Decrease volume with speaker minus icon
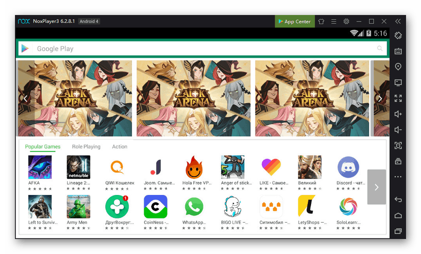The height and width of the screenshot is (254, 421). click(x=398, y=130)
